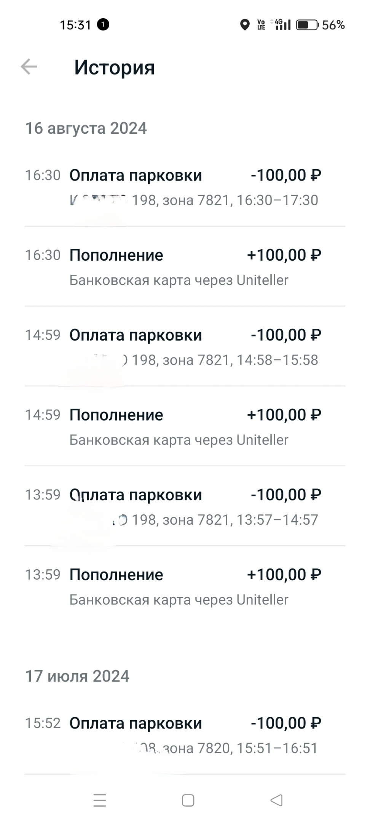Open 13:59 Оплата парковки transaction

(x=185, y=507)
